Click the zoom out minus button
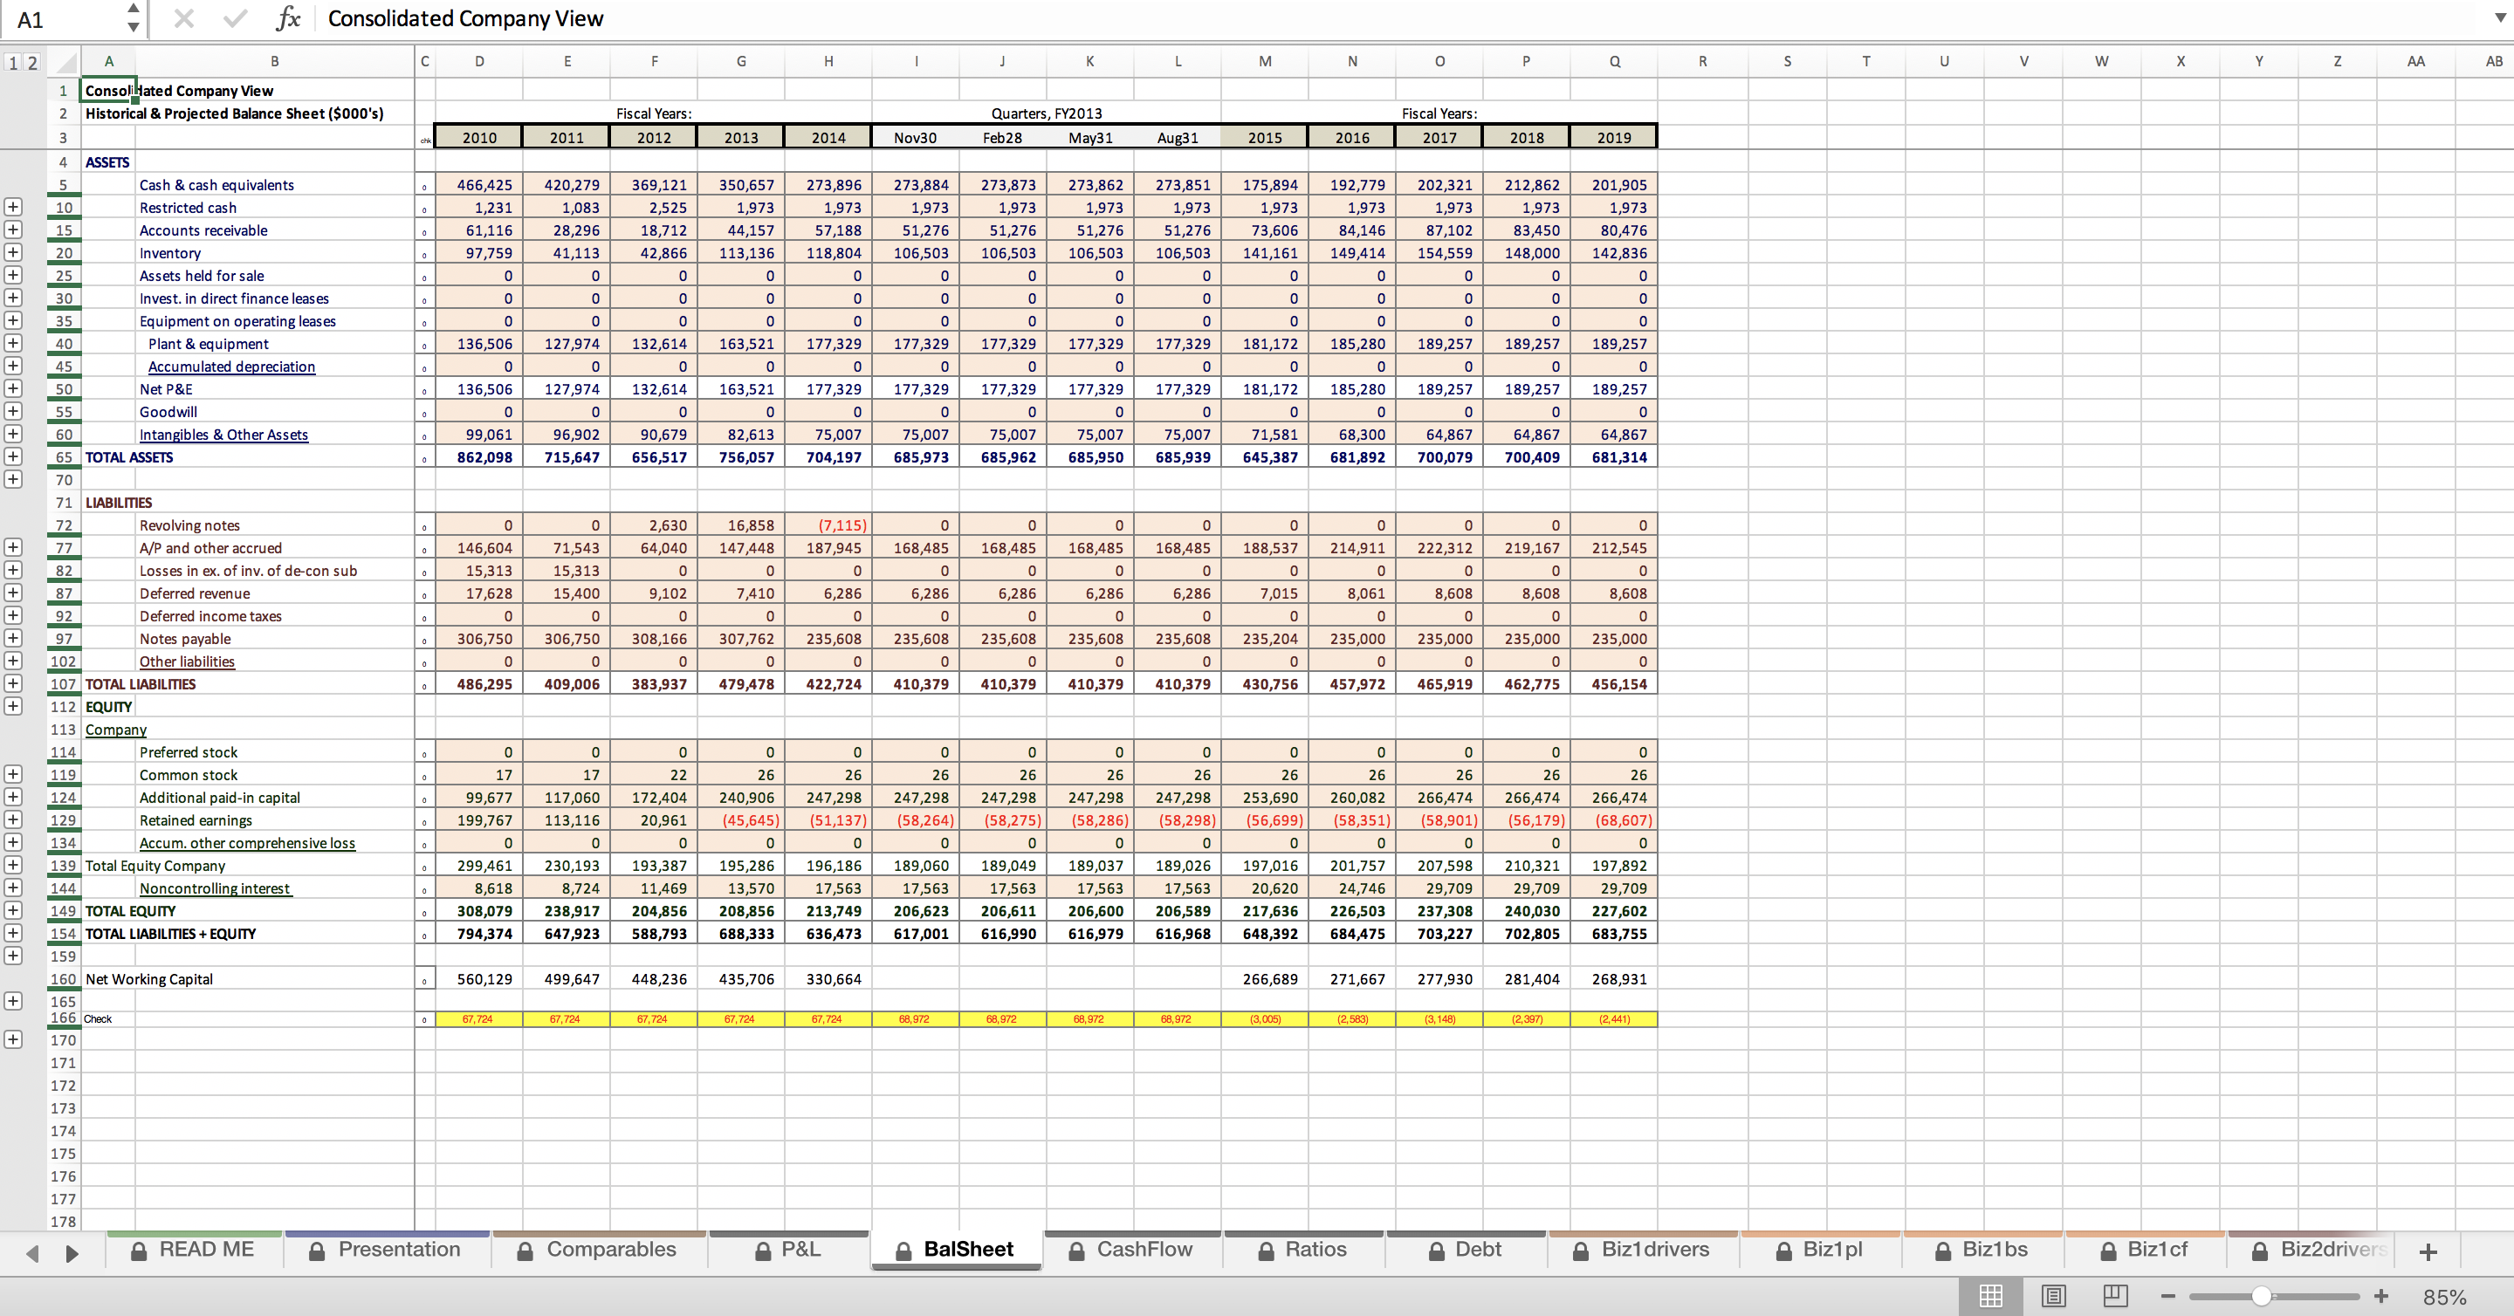 [x=2167, y=1297]
